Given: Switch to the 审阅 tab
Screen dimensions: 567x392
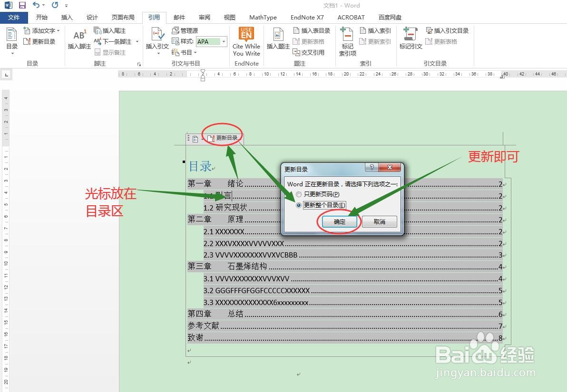Looking at the screenshot, I should [x=205, y=17].
